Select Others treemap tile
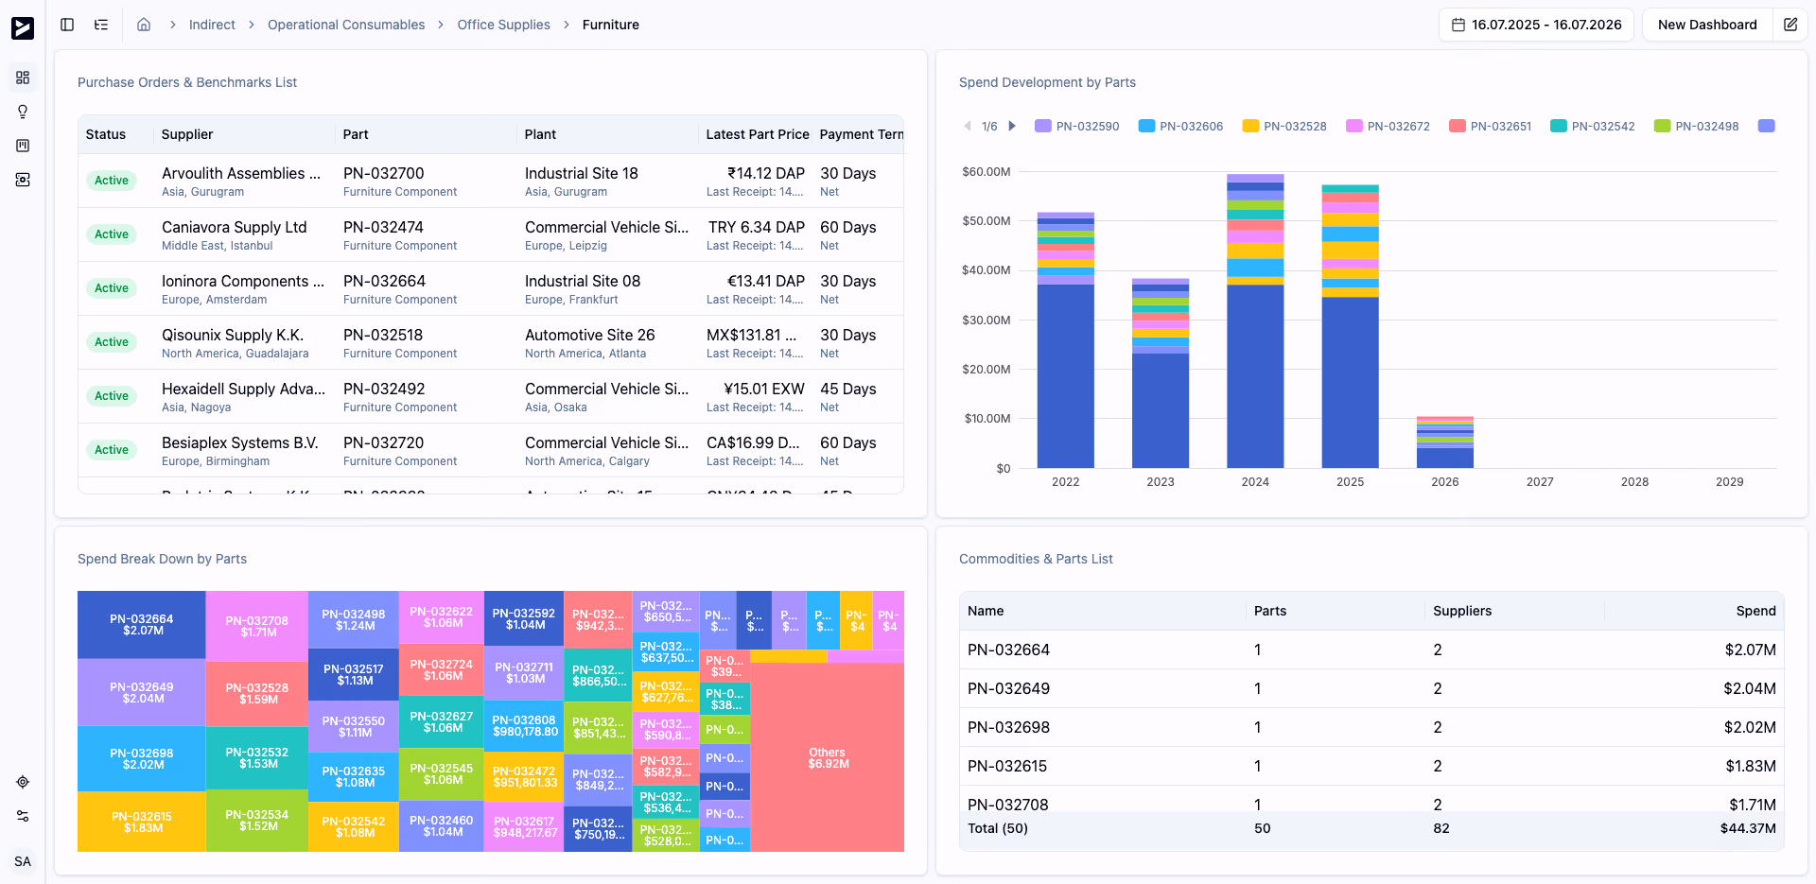The width and height of the screenshot is (1816, 884). pyautogui.click(x=828, y=757)
